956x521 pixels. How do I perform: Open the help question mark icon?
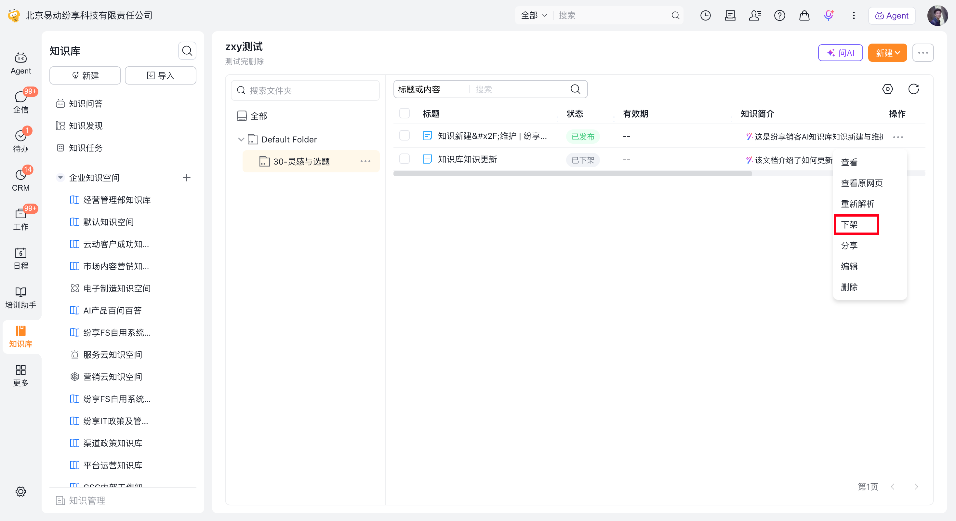point(779,15)
